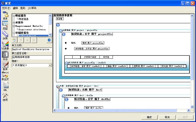Viewport: 196px width, 122px height.
Task: Click the 应用 apply button
Action: pos(185,117)
